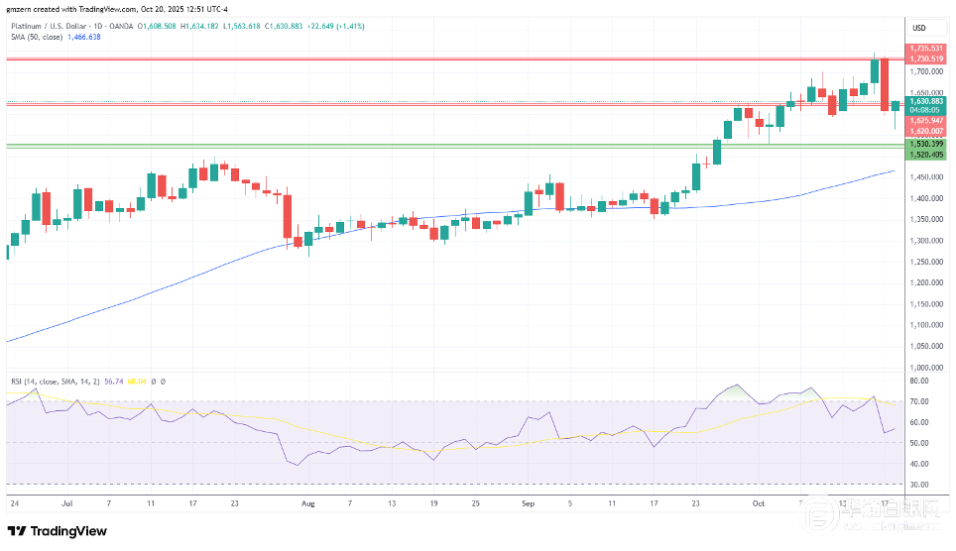956x551 pixels.
Task: Open the USD currency selector
Action: 918,27
